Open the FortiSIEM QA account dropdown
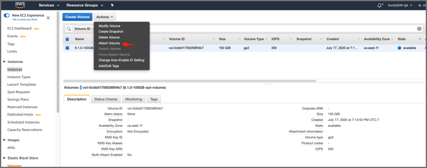The width and height of the screenshot is (427, 168). coord(400,5)
